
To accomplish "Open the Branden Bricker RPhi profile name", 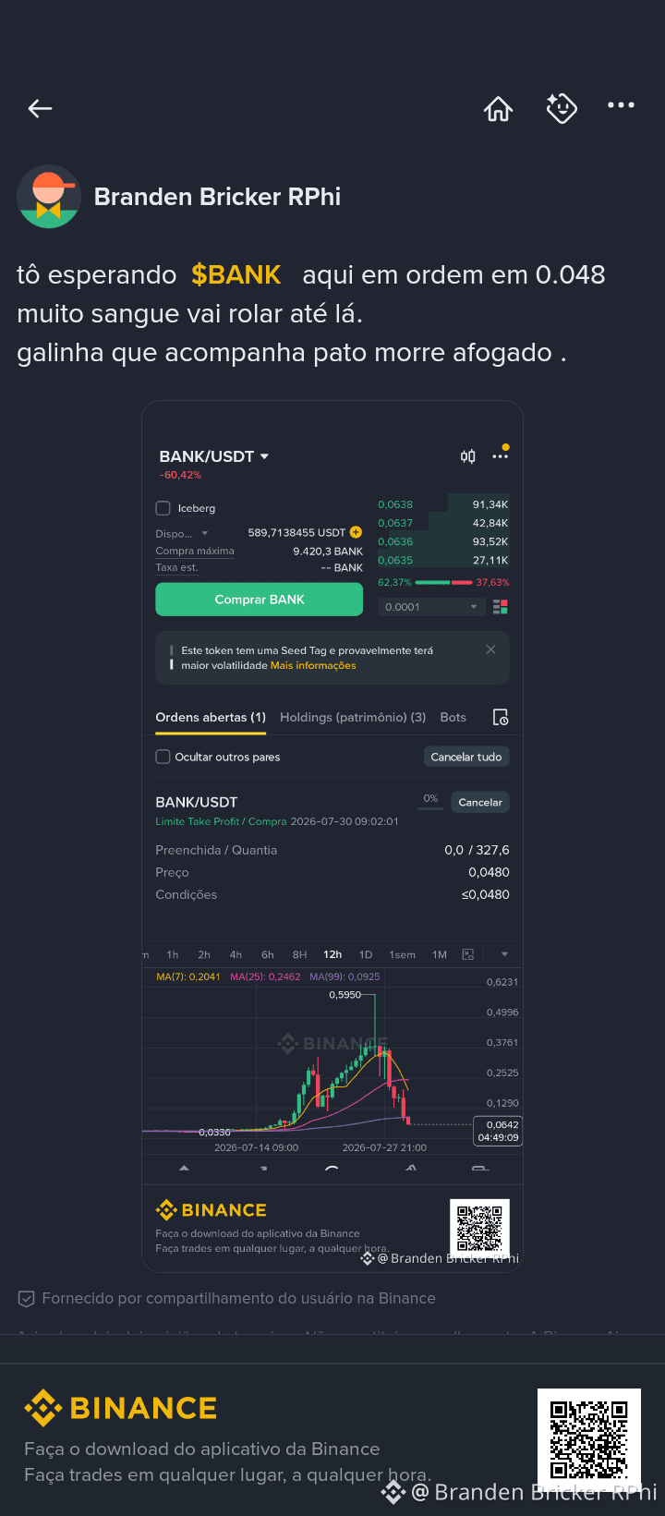I will click(218, 197).
